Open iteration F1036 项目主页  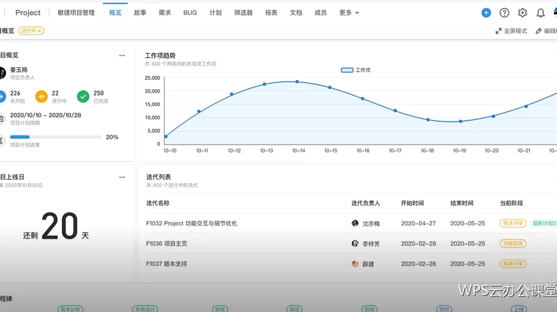tap(167, 243)
